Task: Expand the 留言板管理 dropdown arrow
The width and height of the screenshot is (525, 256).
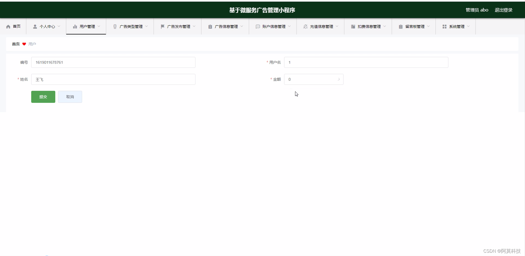Action: click(429, 27)
